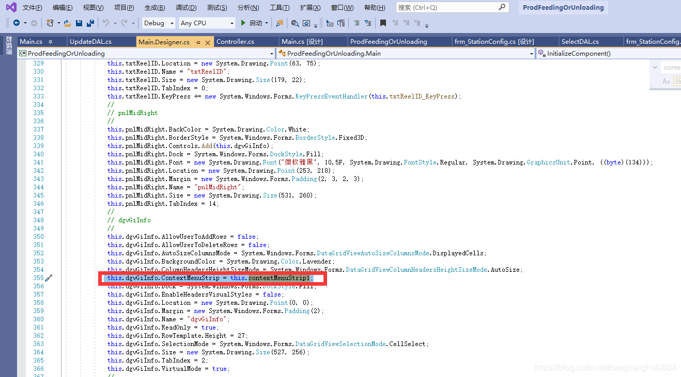
Task: Open the 数据源 side panel tab
Action: pos(8,45)
